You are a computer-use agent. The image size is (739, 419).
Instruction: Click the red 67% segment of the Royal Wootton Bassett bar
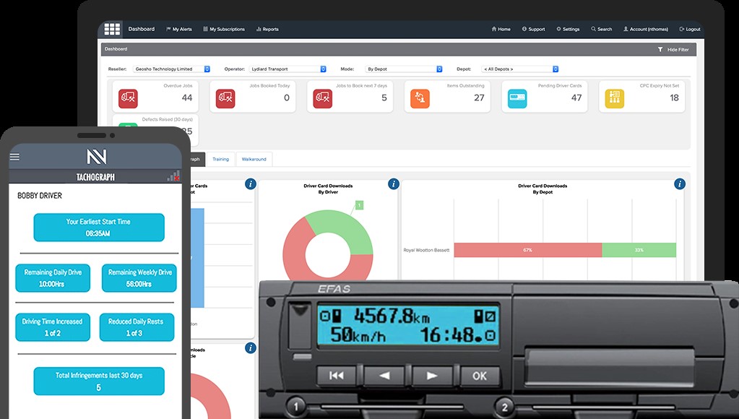(x=527, y=249)
